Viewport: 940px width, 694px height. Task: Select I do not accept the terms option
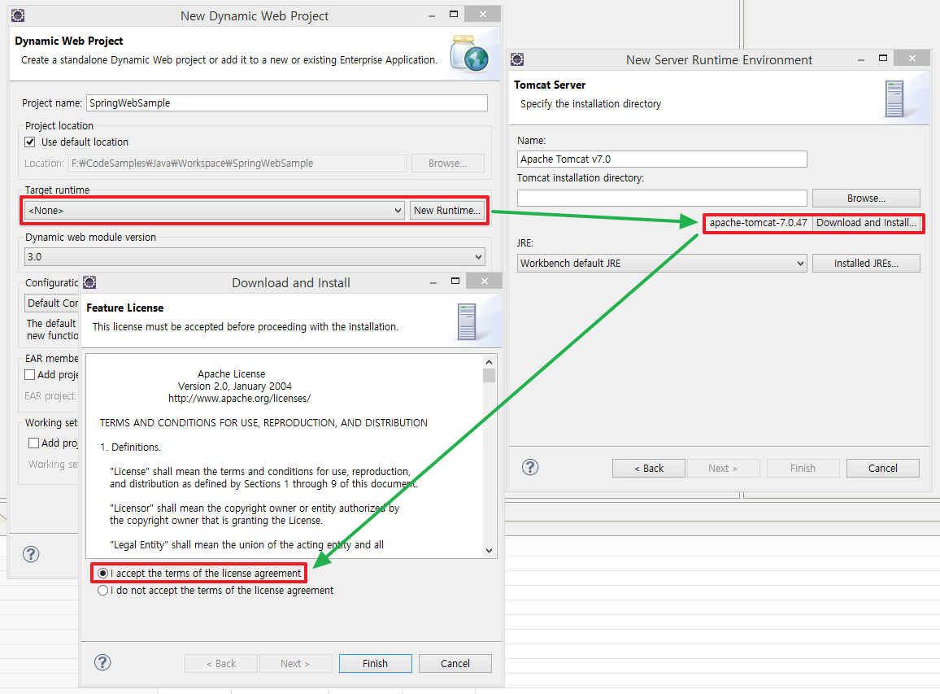102,590
